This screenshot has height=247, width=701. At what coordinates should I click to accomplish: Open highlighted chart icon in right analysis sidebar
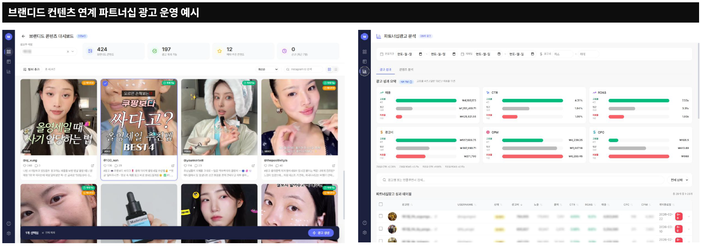coord(364,71)
